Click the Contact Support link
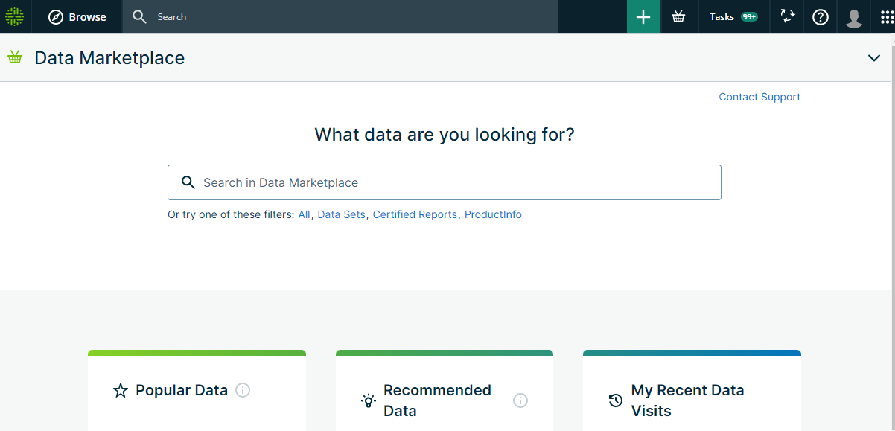The height and width of the screenshot is (431, 895). (759, 97)
